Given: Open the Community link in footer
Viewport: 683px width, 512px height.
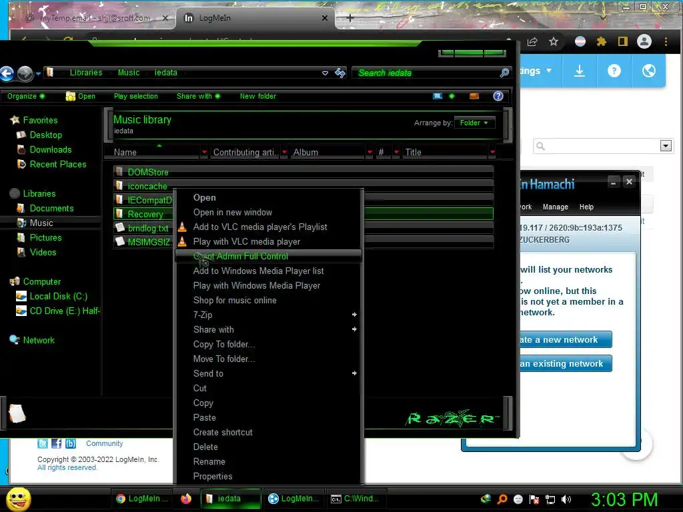Looking at the screenshot, I should (104, 443).
